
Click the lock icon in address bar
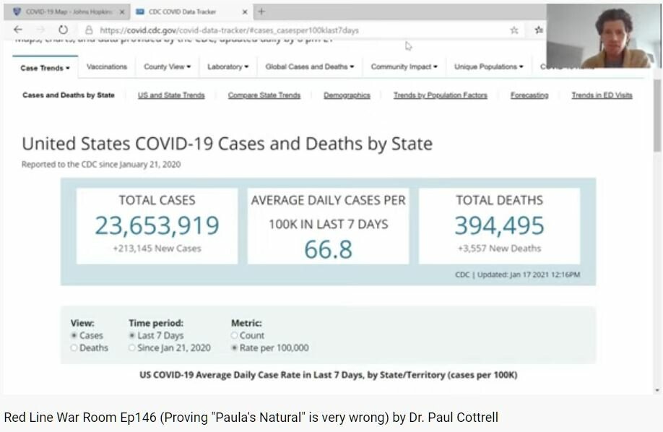[89, 30]
